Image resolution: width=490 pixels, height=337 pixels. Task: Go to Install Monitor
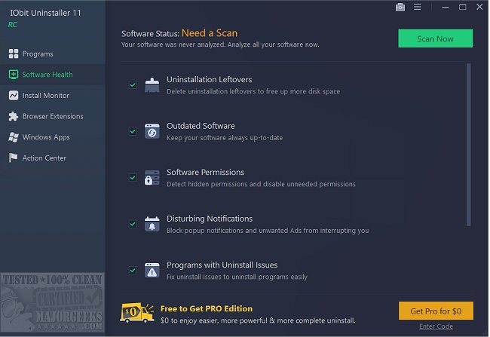[53, 96]
